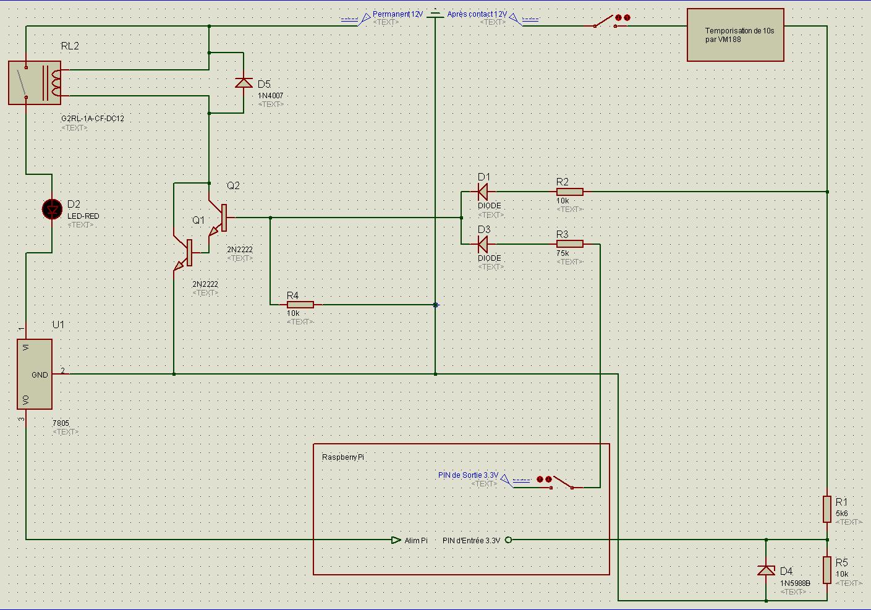Select the Temporisation de 10s VM188 block
Viewport: 871px width, 610px height.
[x=736, y=35]
